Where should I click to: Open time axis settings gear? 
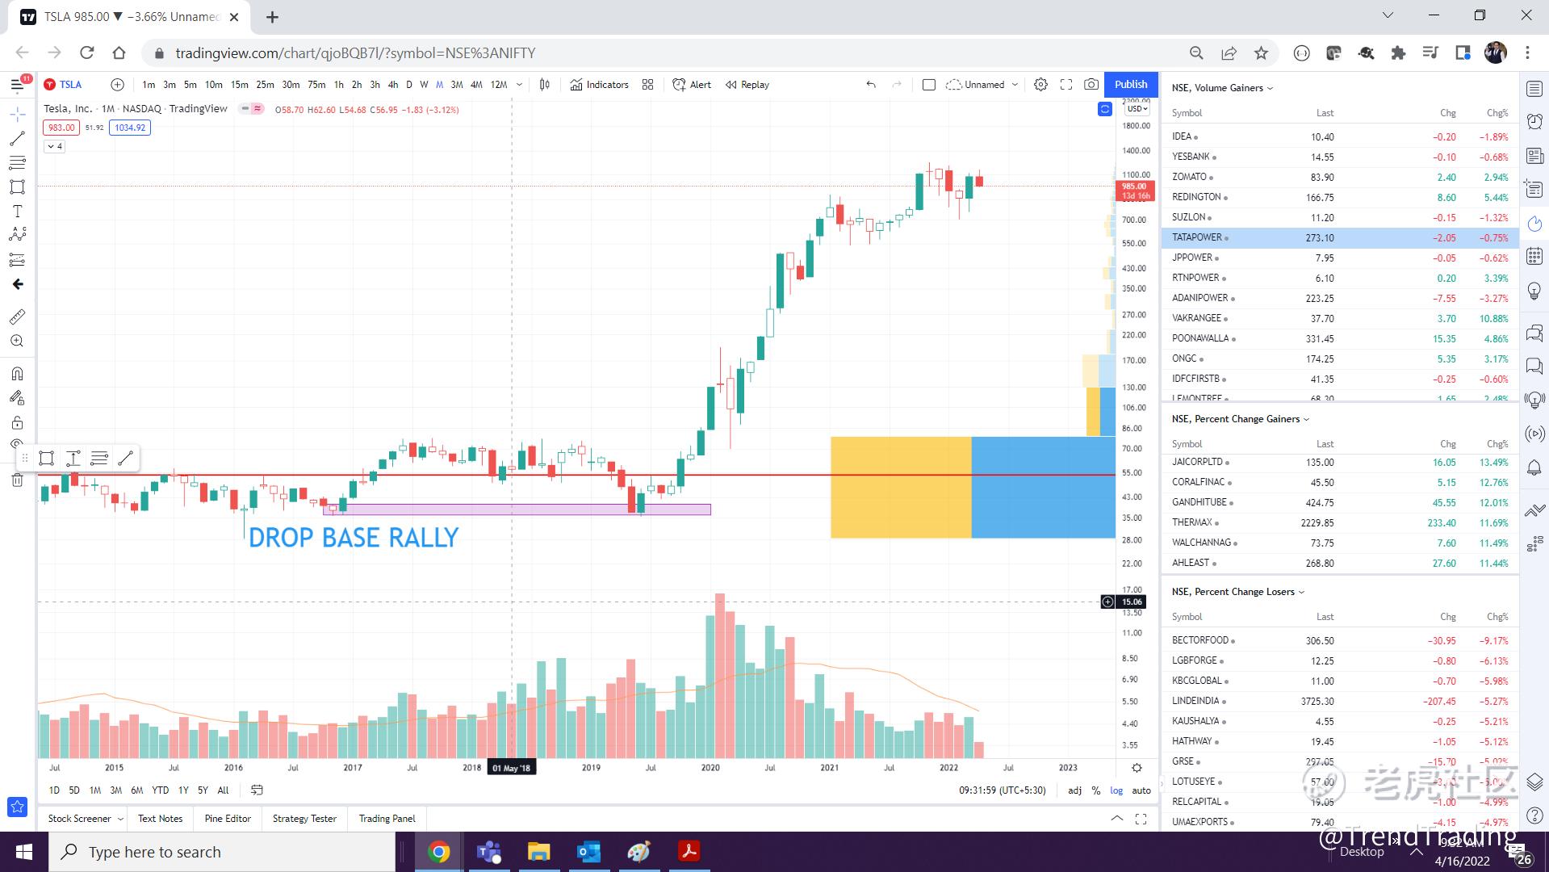tap(1137, 768)
